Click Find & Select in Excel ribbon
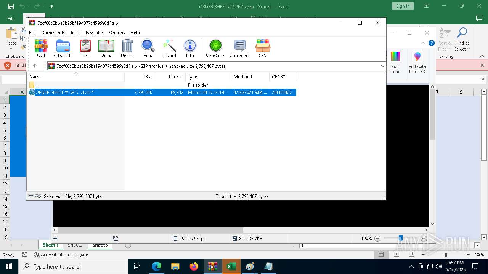 462,39
